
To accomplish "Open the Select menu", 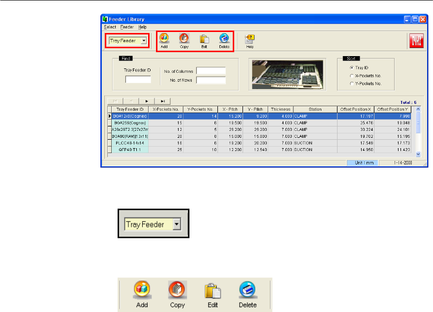I will pos(110,27).
